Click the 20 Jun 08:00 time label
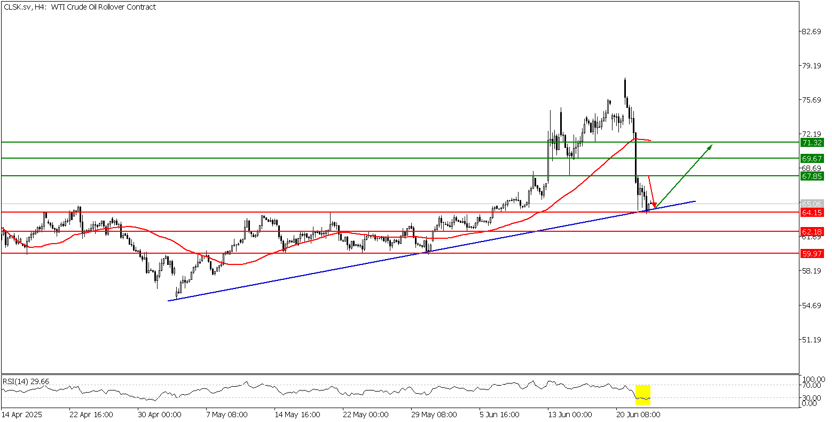832x422 pixels. (x=638, y=415)
